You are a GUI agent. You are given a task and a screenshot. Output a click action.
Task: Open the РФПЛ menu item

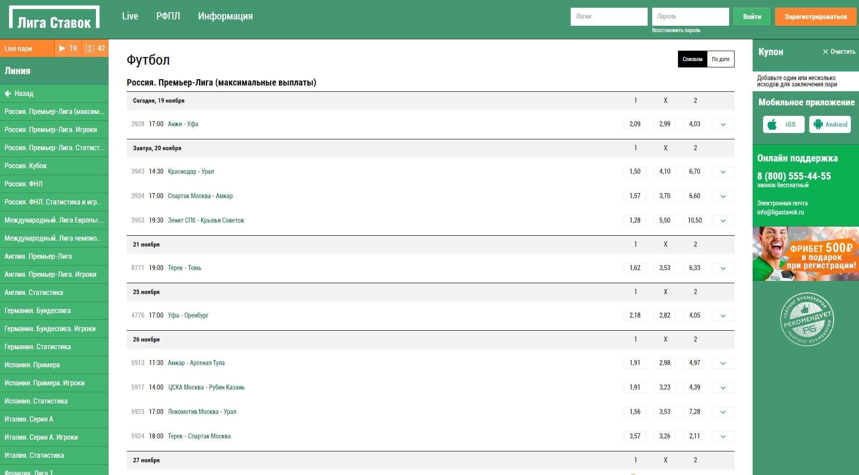pyautogui.click(x=168, y=16)
